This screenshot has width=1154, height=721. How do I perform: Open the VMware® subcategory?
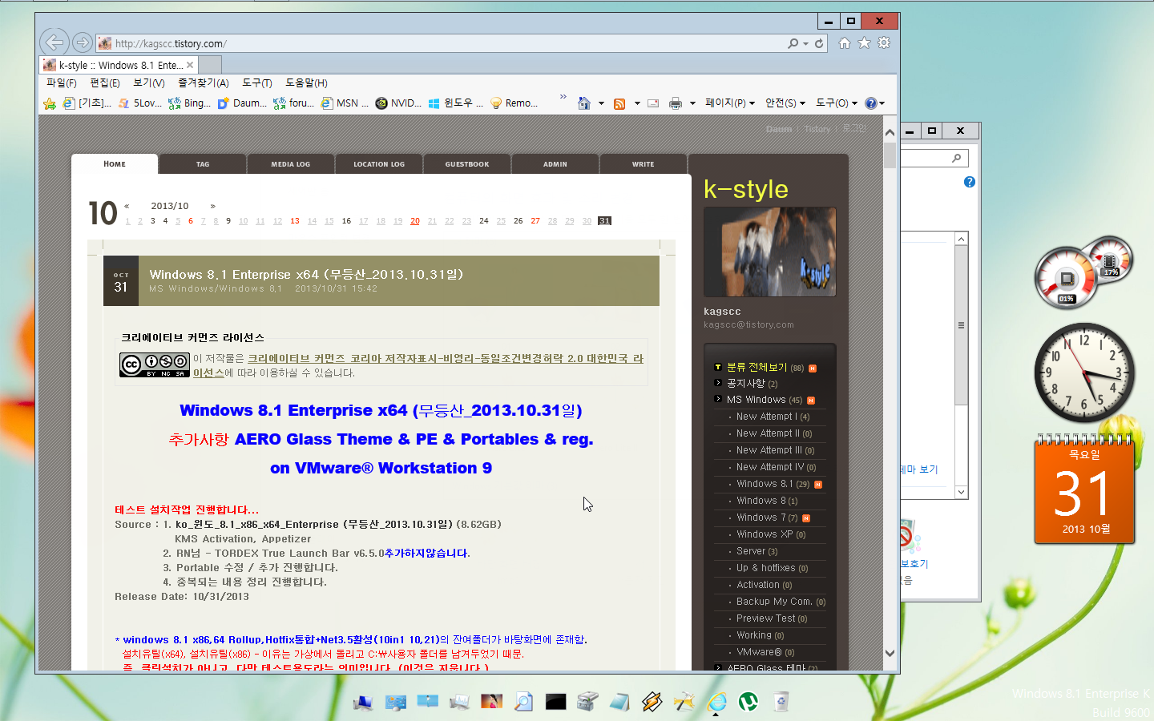pyautogui.click(x=759, y=652)
